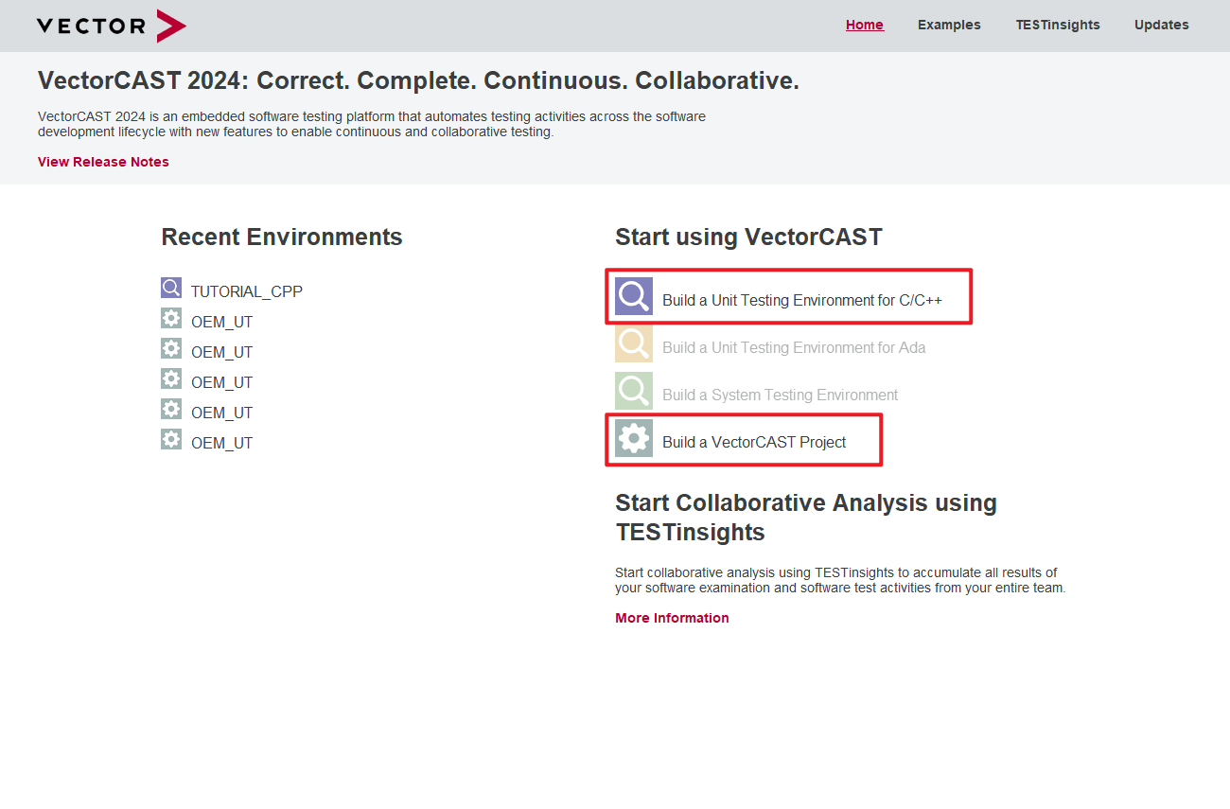Click the Vector logo in the header

point(112,26)
